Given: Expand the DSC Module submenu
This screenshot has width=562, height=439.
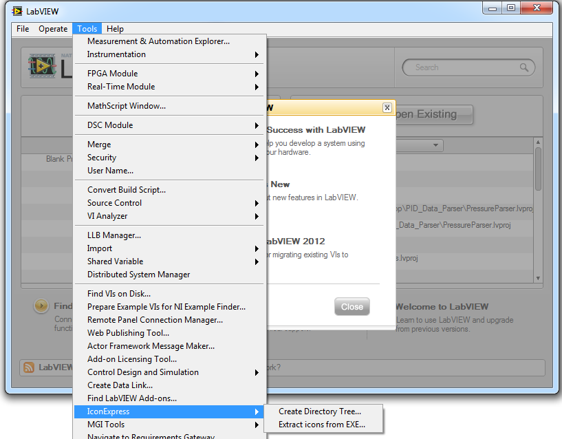Looking at the screenshot, I should coord(169,125).
